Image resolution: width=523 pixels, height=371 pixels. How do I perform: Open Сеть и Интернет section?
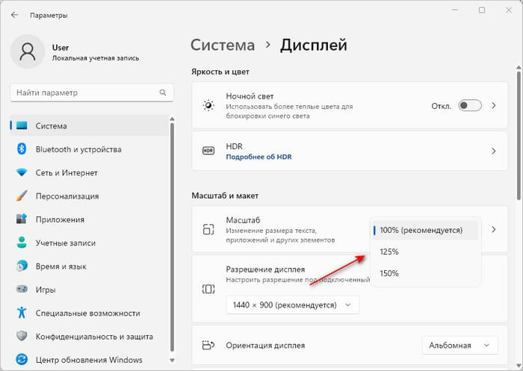[66, 172]
